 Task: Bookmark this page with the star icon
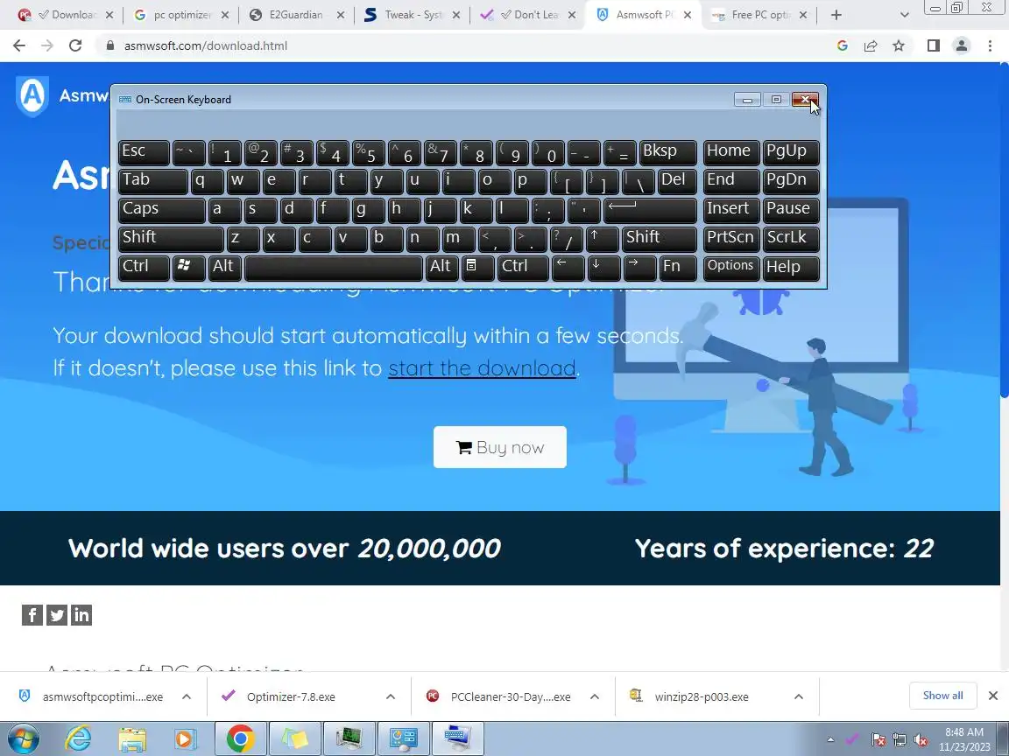click(x=899, y=45)
